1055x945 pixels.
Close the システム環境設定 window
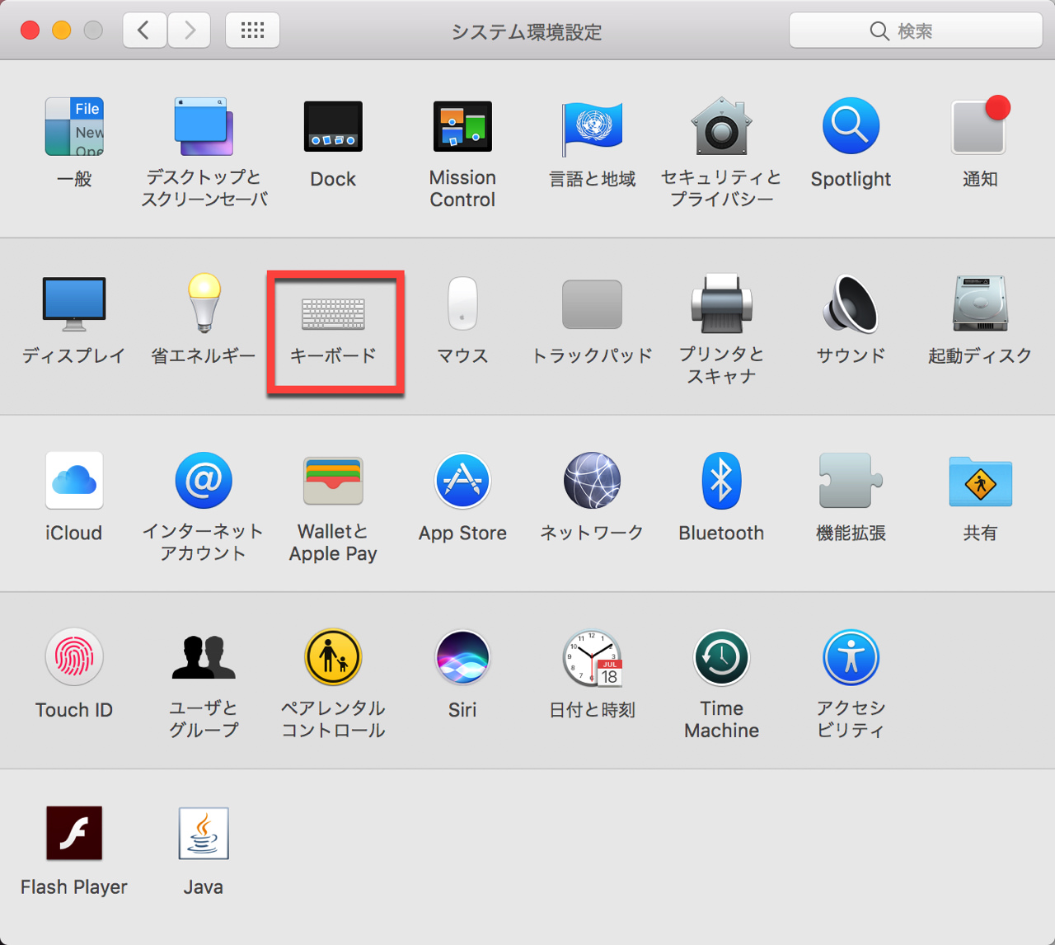tap(30, 31)
